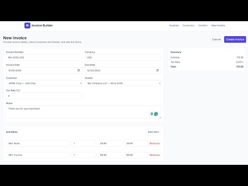
Task: Click the Subtotal label in Summary
Action: (x=175, y=57)
